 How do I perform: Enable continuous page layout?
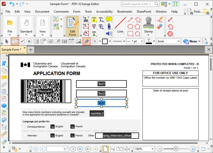tap(113, 149)
